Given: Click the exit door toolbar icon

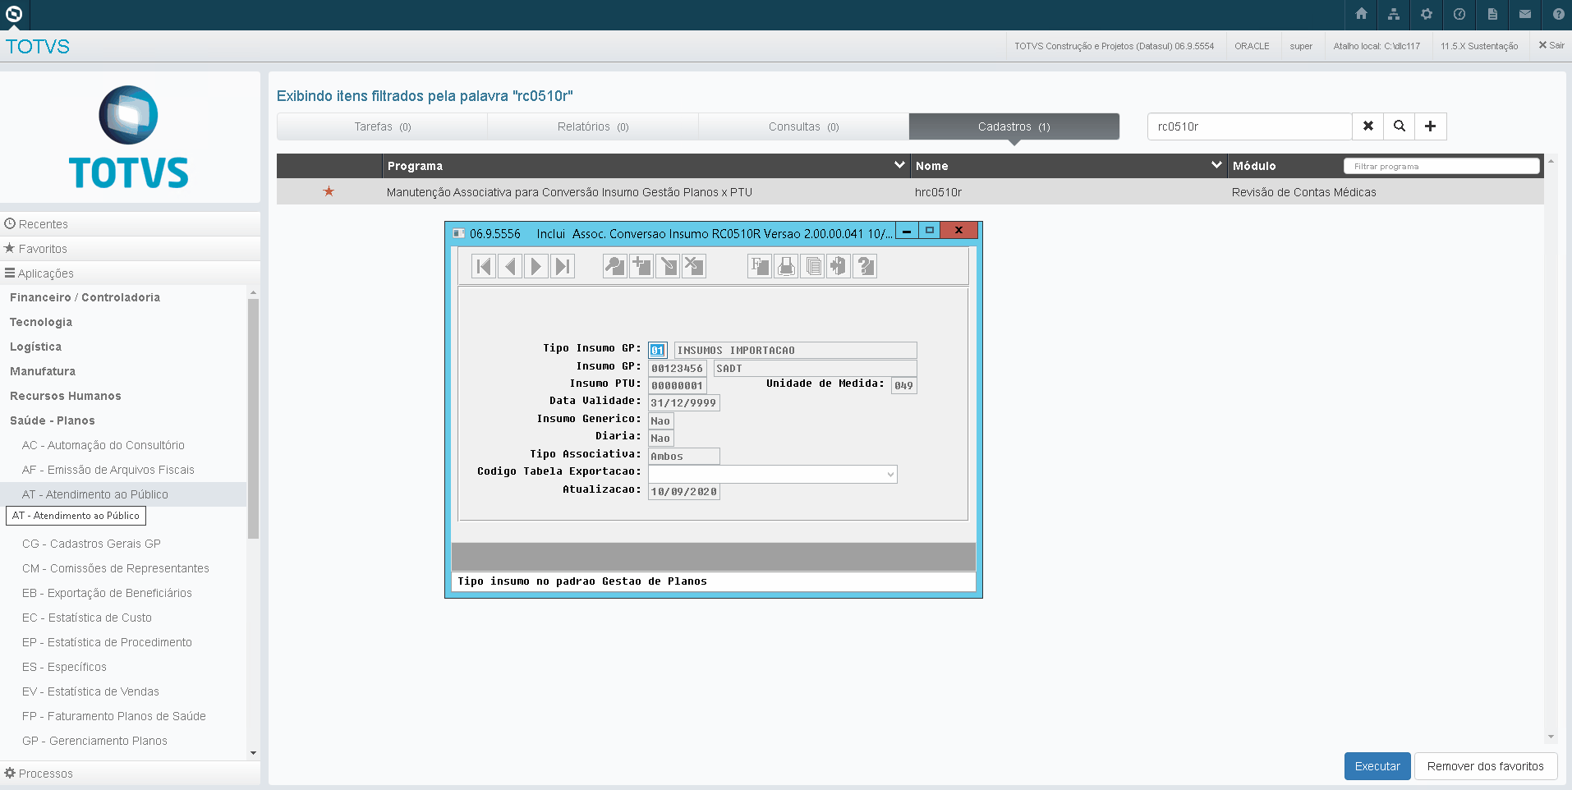Looking at the screenshot, I should (x=839, y=266).
